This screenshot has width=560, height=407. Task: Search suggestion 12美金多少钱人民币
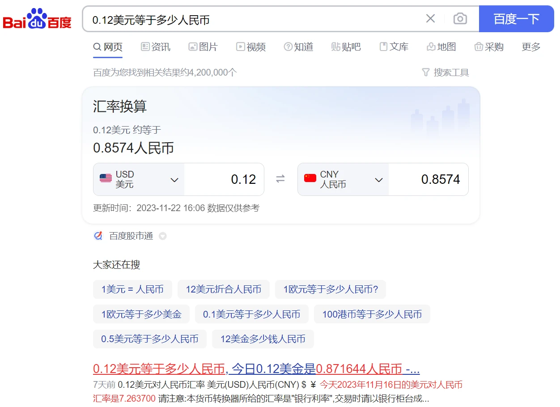point(263,339)
